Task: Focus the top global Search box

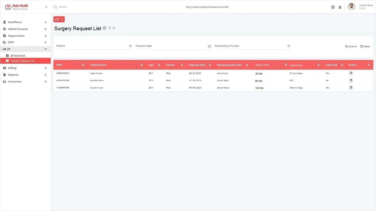Action: [x=63, y=7]
